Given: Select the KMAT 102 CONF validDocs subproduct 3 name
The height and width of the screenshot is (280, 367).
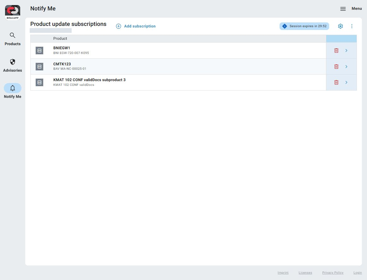Looking at the screenshot, I should (89, 80).
